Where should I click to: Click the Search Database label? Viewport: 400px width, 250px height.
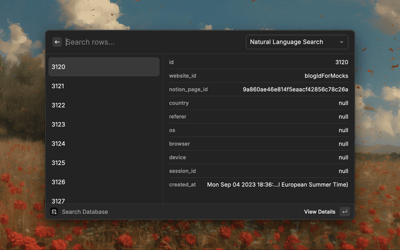pyautogui.click(x=85, y=212)
